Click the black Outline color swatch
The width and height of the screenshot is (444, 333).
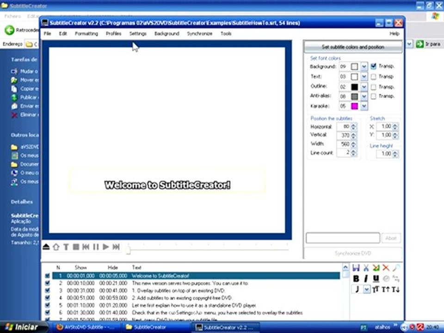coord(355,87)
